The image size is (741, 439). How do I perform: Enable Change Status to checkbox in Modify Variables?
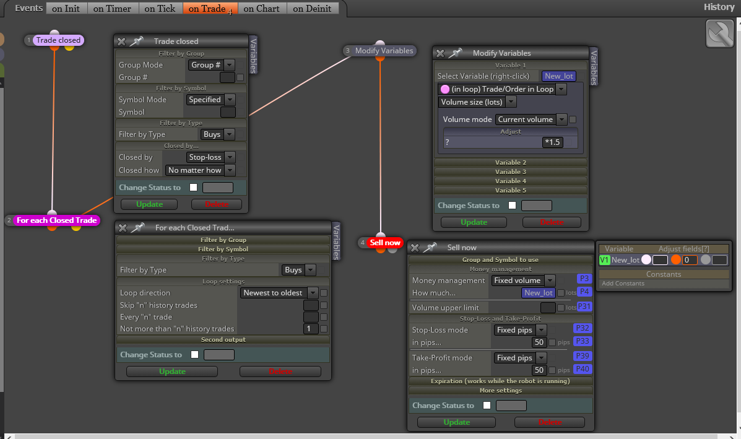[513, 206]
